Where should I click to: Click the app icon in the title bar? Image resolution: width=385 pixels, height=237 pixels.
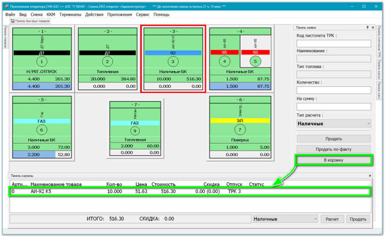[x=7, y=7]
